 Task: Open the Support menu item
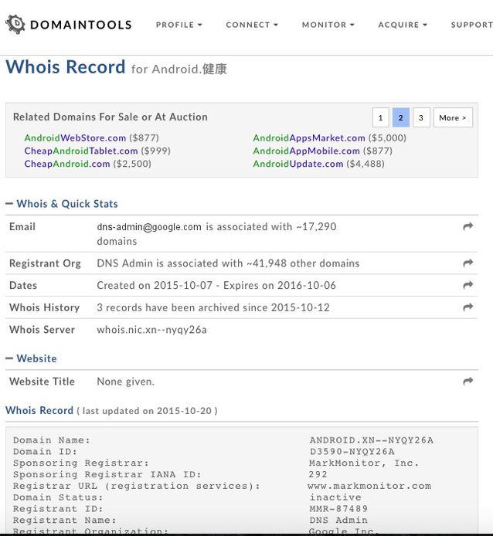[471, 25]
